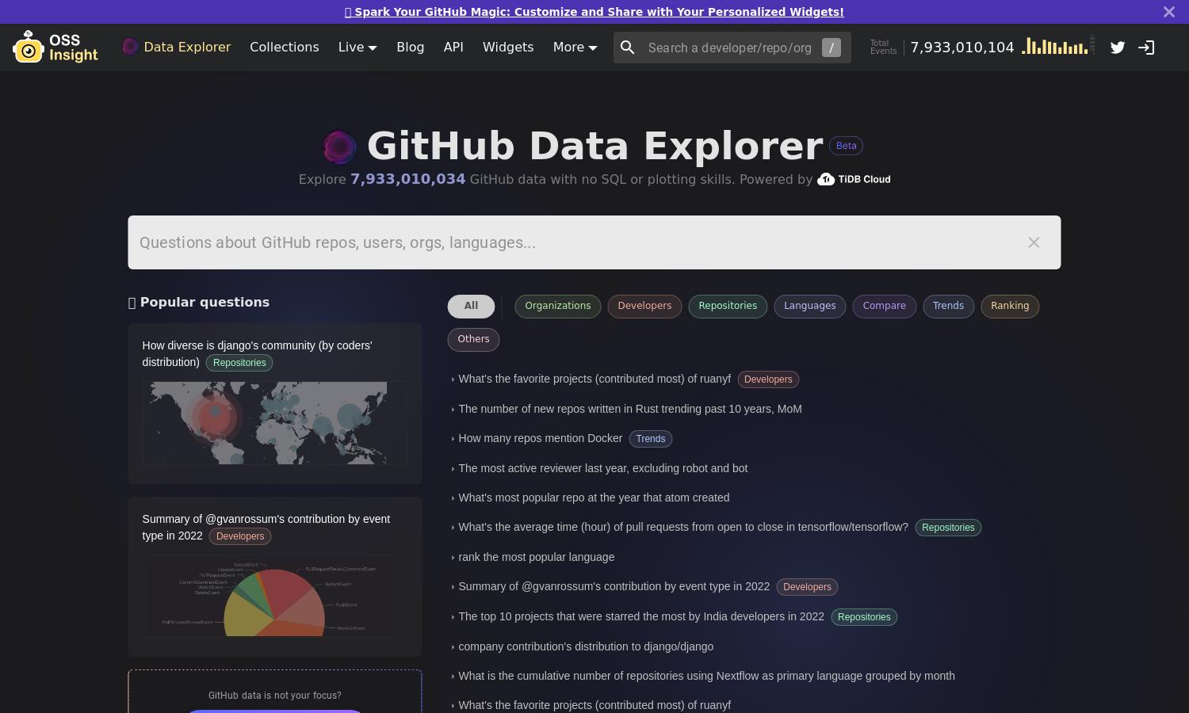Click Repositories tag on django card
The width and height of the screenshot is (1189, 713).
click(x=239, y=363)
